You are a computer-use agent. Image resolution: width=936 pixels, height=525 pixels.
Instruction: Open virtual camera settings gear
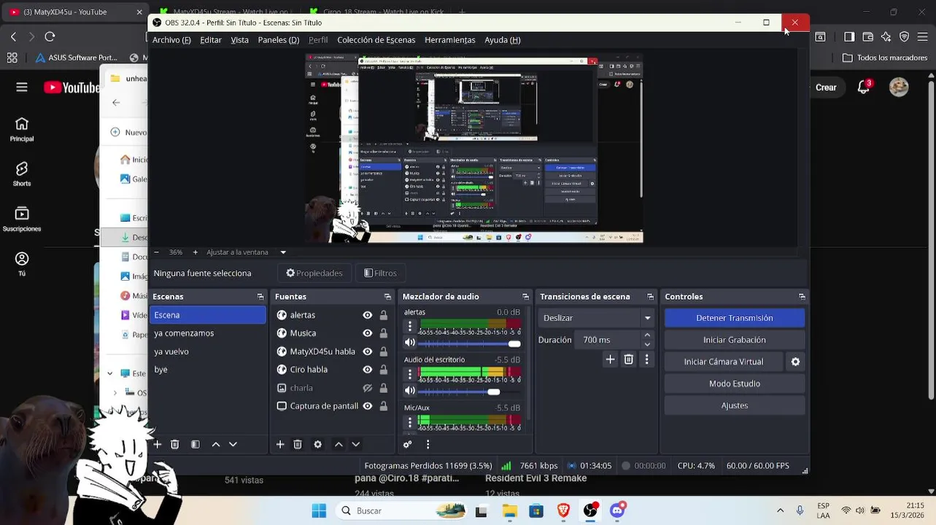tap(796, 362)
